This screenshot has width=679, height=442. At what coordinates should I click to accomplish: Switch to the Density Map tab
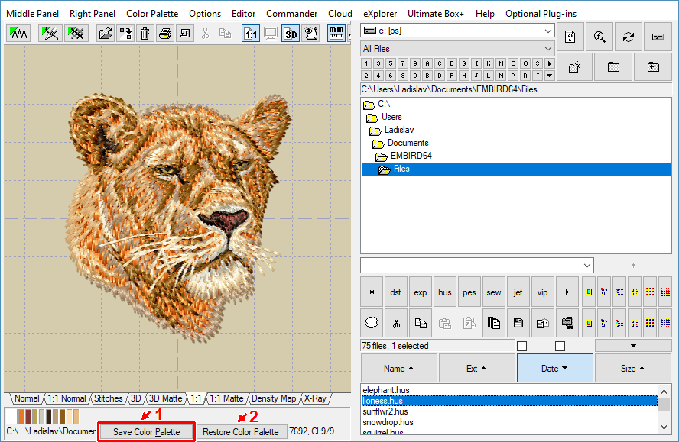tap(274, 398)
